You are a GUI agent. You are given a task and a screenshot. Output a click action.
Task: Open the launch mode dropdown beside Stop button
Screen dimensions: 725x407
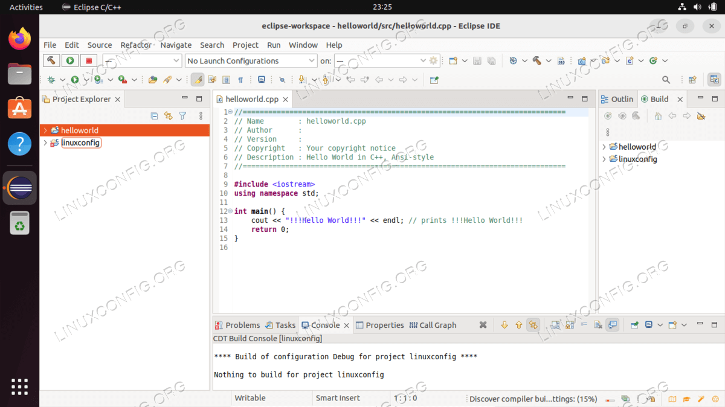(142, 61)
